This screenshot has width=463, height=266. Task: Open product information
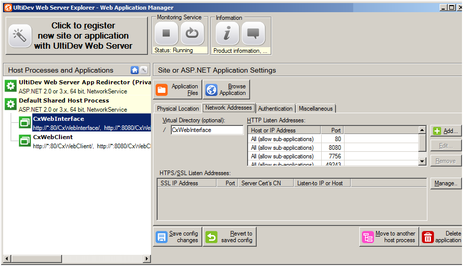tap(227, 34)
